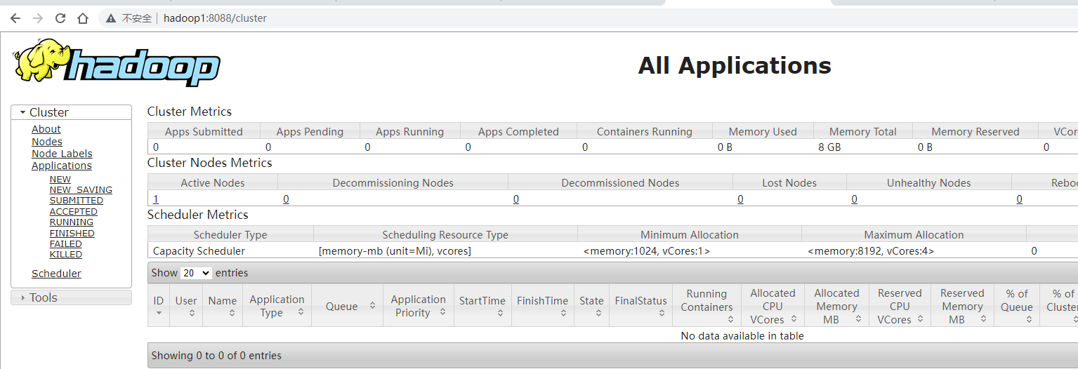Sort table by FinishTime column

542,306
